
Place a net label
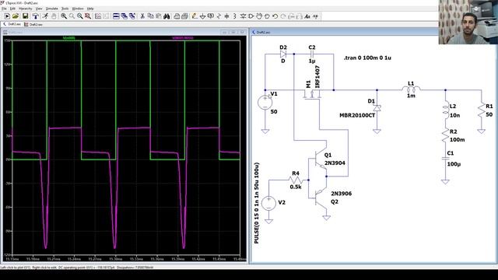(211, 16)
